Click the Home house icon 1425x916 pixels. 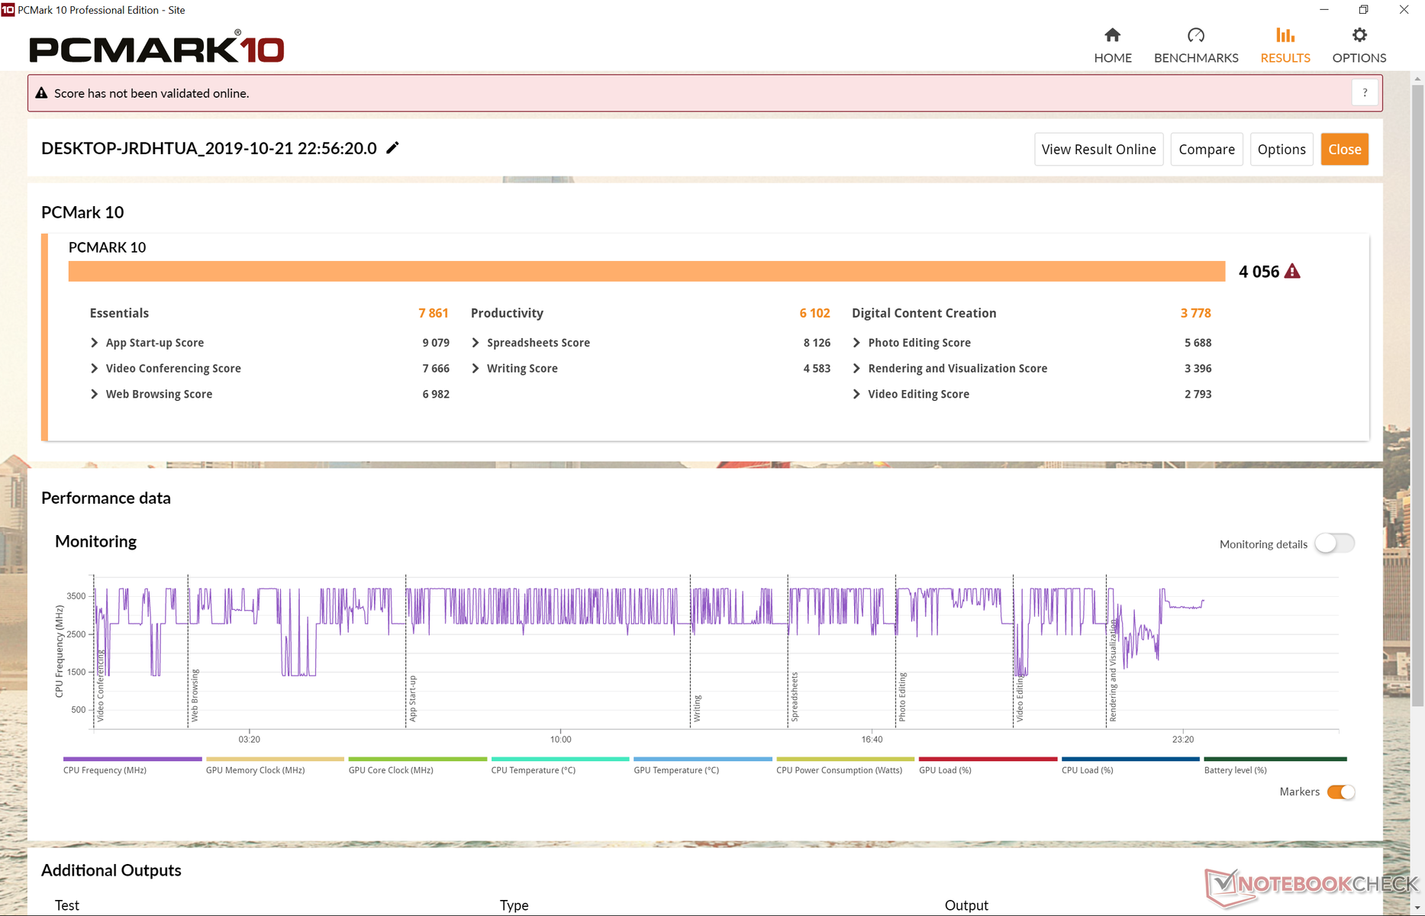(x=1112, y=35)
